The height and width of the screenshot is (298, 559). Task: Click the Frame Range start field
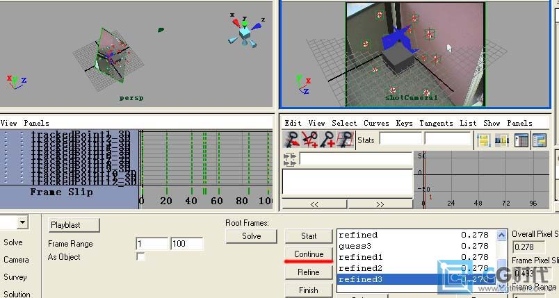(152, 244)
